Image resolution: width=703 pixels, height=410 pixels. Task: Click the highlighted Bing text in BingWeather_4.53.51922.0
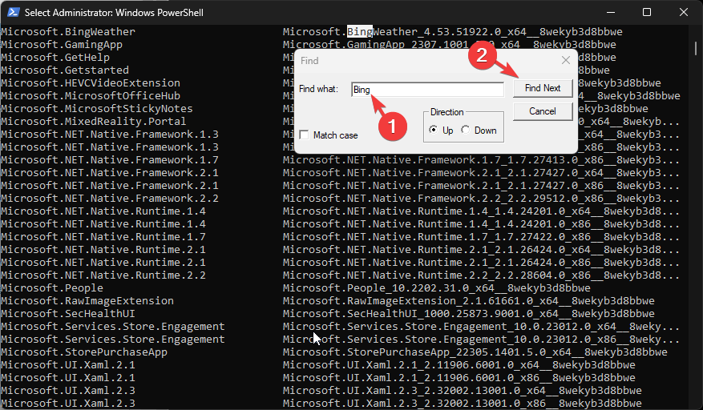pyautogui.click(x=360, y=32)
